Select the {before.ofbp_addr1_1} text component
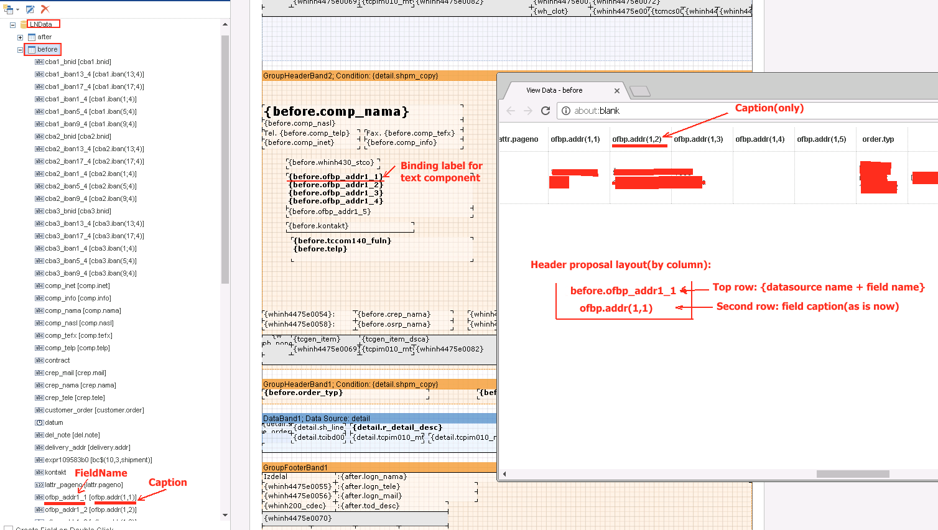Image resolution: width=938 pixels, height=530 pixels. click(337, 177)
